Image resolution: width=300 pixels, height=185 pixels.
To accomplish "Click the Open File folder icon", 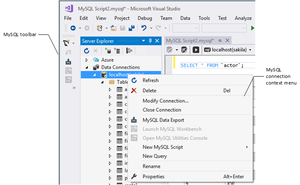I will (113, 28).
